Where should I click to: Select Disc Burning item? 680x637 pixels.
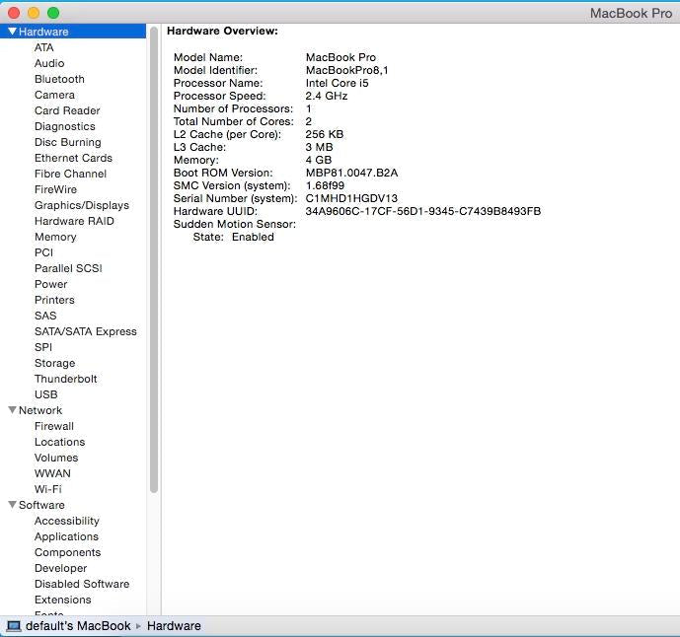click(68, 142)
